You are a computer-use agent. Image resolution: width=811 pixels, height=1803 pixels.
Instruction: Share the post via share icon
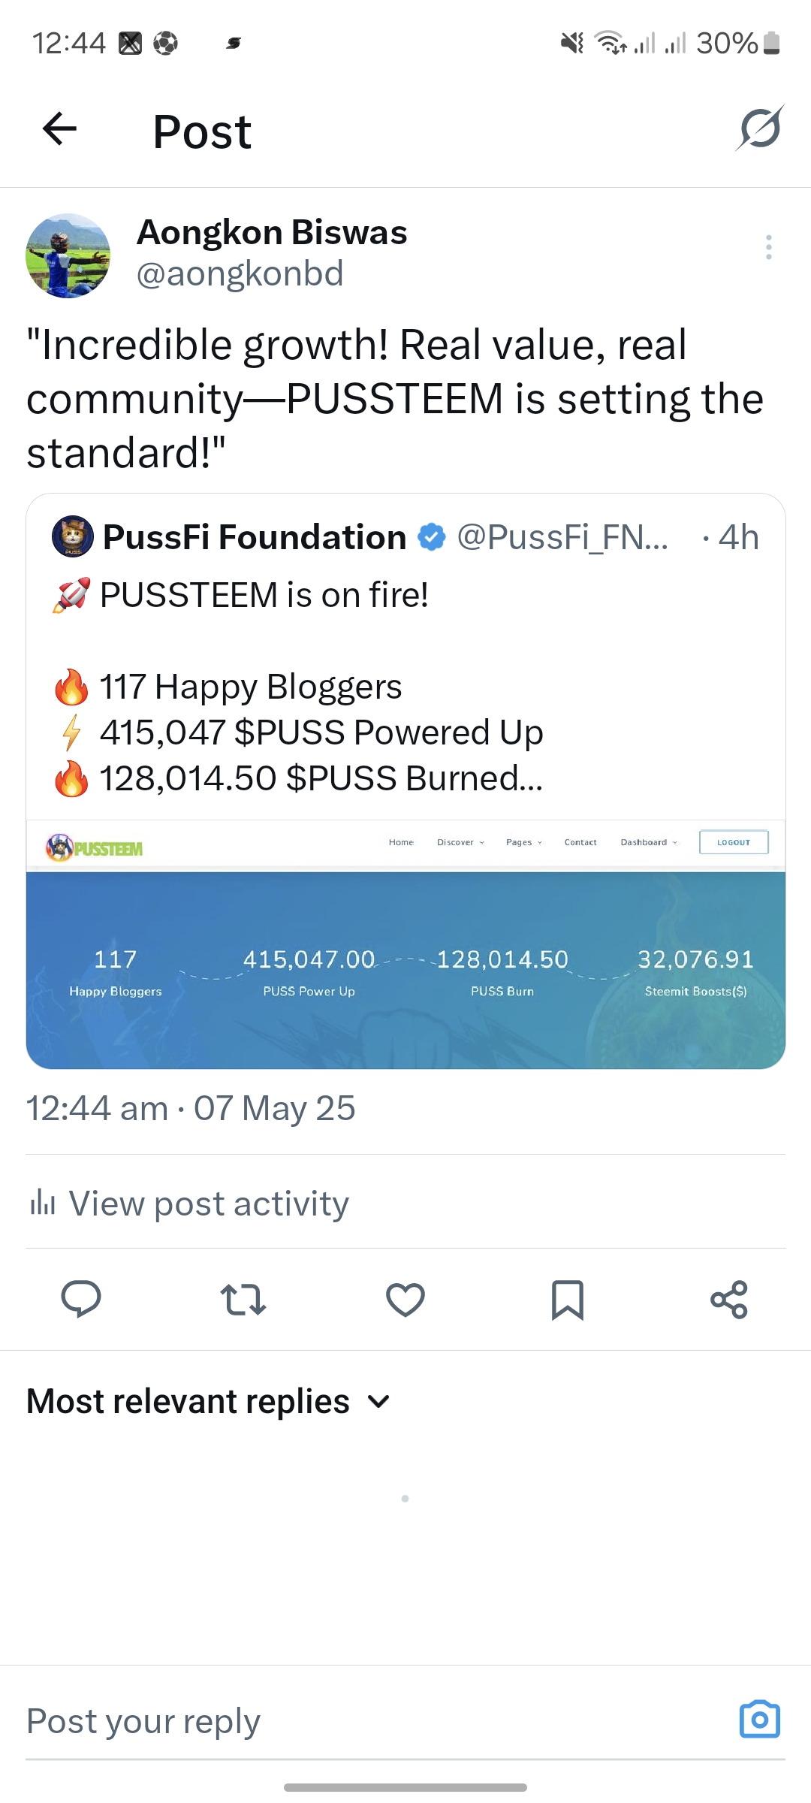(x=729, y=1299)
